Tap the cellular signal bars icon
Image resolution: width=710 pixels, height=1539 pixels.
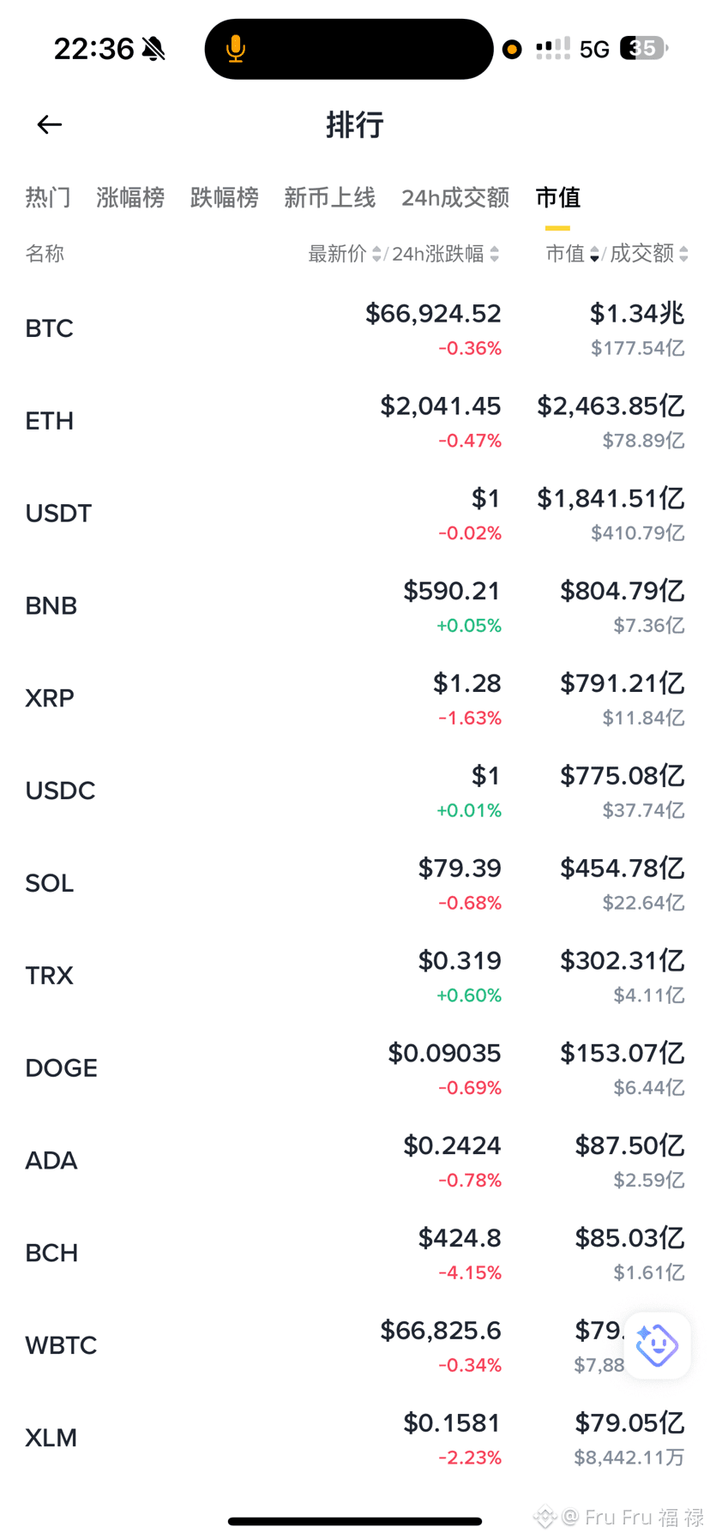coord(552,49)
